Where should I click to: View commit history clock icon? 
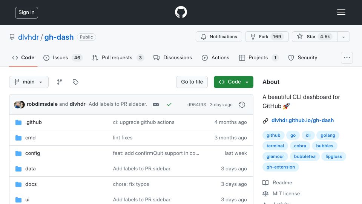(x=242, y=105)
